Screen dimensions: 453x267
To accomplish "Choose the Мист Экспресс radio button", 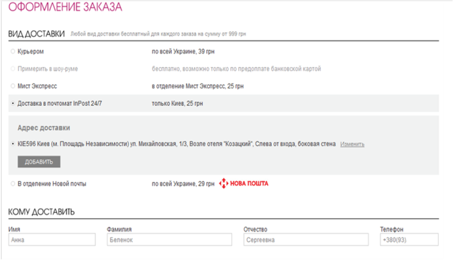I will pyautogui.click(x=12, y=86).
